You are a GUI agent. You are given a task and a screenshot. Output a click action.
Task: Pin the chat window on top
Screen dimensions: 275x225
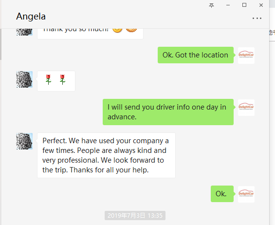tap(212, 5)
